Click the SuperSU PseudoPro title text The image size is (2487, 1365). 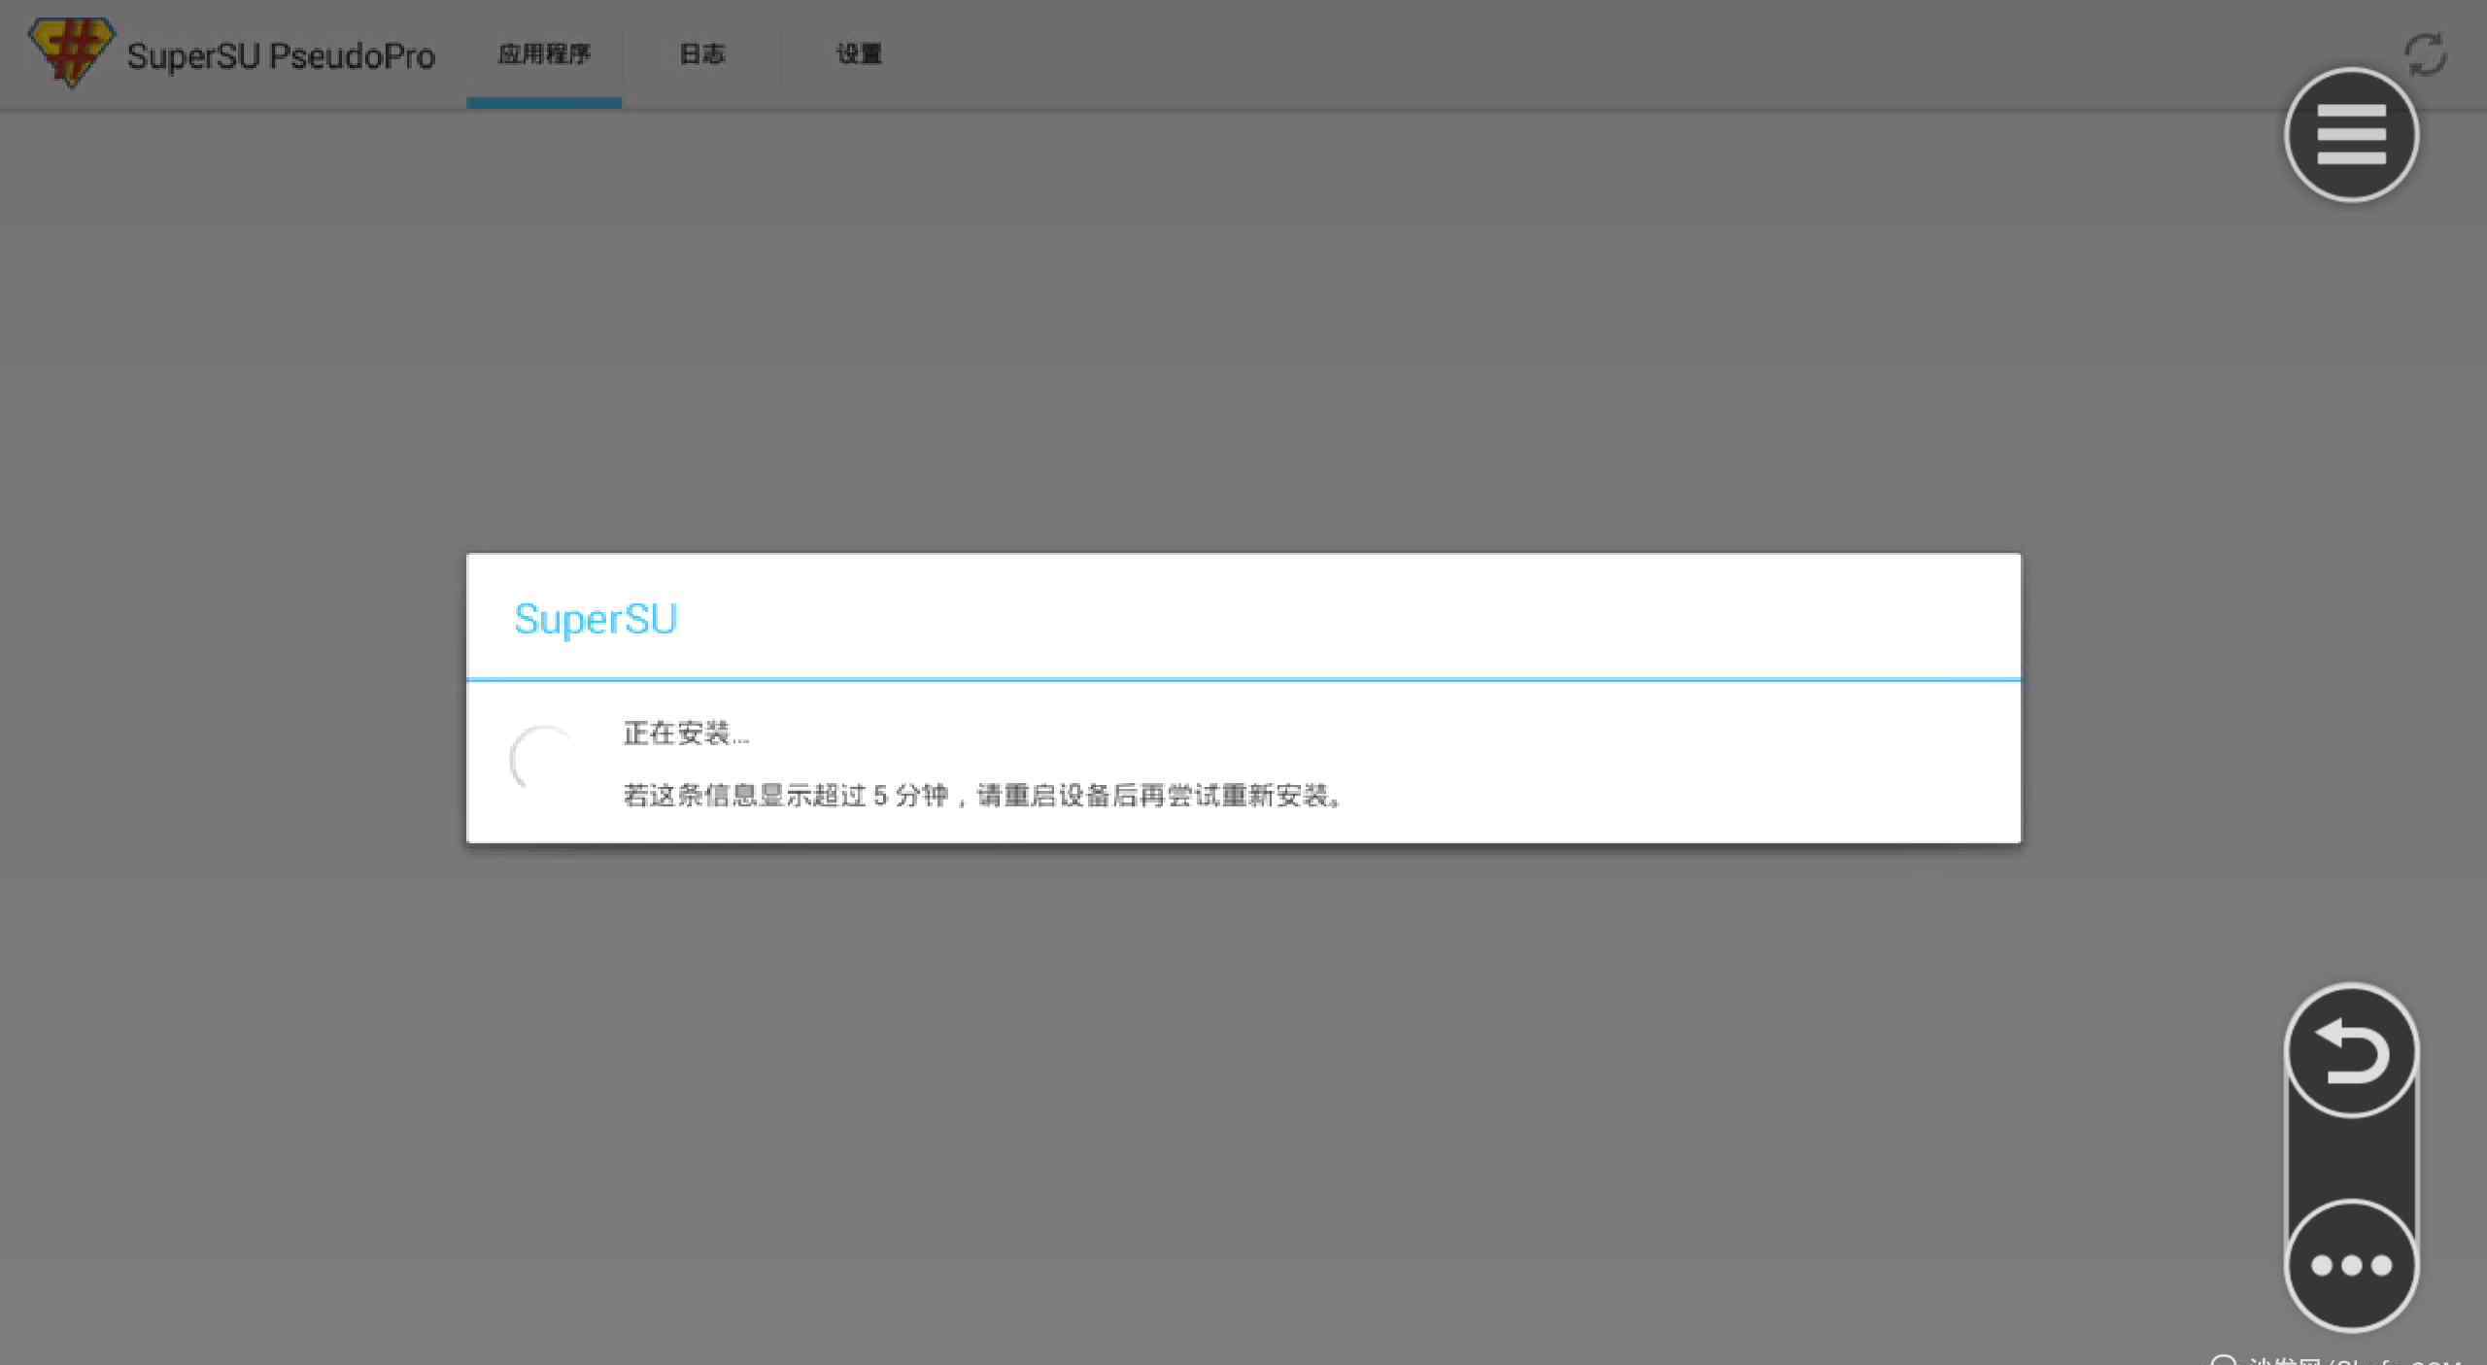click(281, 56)
